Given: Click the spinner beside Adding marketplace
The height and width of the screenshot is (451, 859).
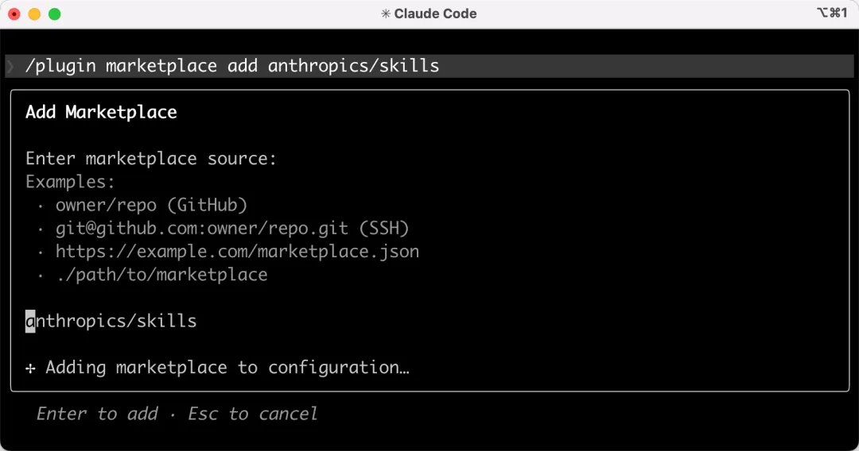Looking at the screenshot, I should tap(31, 368).
